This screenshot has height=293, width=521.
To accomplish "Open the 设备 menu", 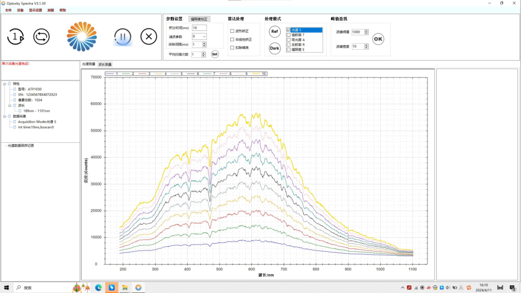I will click(20, 10).
